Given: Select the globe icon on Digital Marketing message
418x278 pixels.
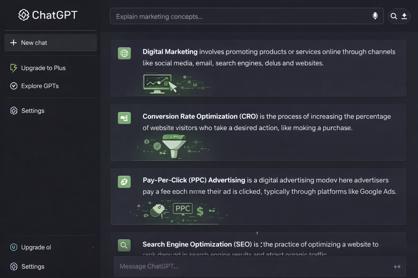Looking at the screenshot, I should click(124, 53).
